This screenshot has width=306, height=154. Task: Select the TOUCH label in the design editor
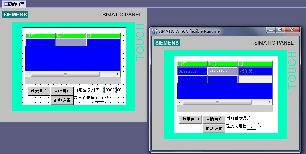(140, 42)
